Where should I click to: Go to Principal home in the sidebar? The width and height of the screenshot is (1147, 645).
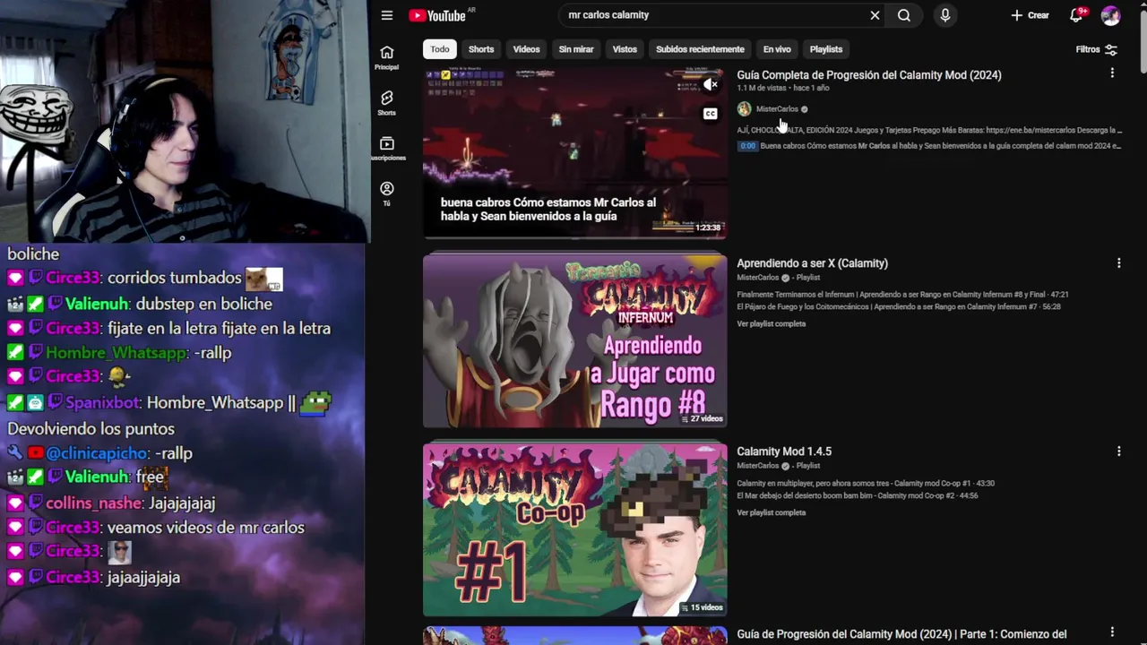[x=387, y=57]
